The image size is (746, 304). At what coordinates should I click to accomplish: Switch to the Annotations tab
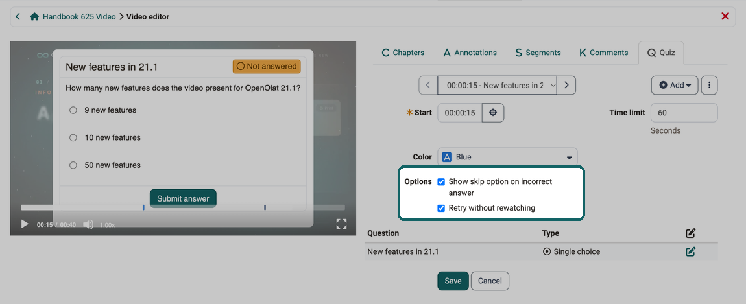click(470, 53)
